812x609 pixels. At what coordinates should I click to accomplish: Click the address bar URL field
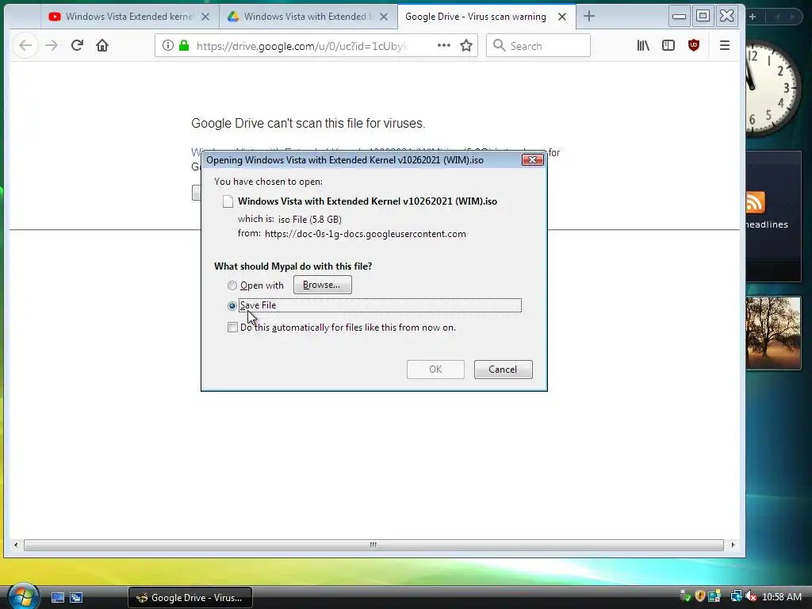(301, 46)
